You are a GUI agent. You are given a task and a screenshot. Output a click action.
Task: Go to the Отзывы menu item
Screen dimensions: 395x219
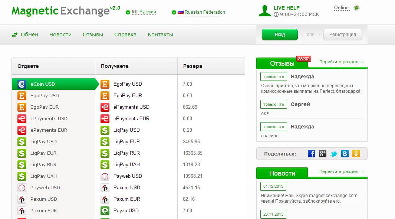click(x=93, y=35)
